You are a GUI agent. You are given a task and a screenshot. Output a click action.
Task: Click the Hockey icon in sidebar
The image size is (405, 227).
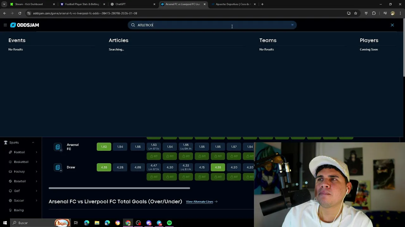tap(10, 172)
